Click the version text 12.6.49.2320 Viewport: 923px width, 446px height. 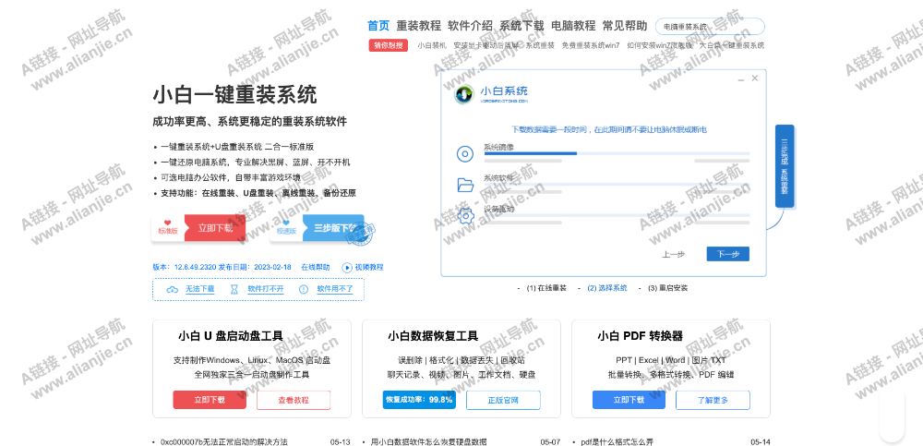click(x=196, y=267)
